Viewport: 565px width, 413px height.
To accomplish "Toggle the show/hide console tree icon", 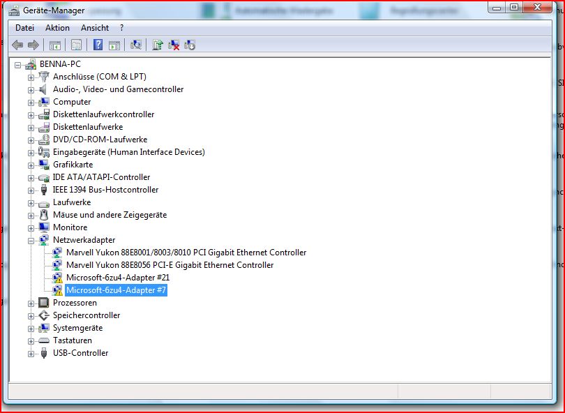I will tap(55, 45).
